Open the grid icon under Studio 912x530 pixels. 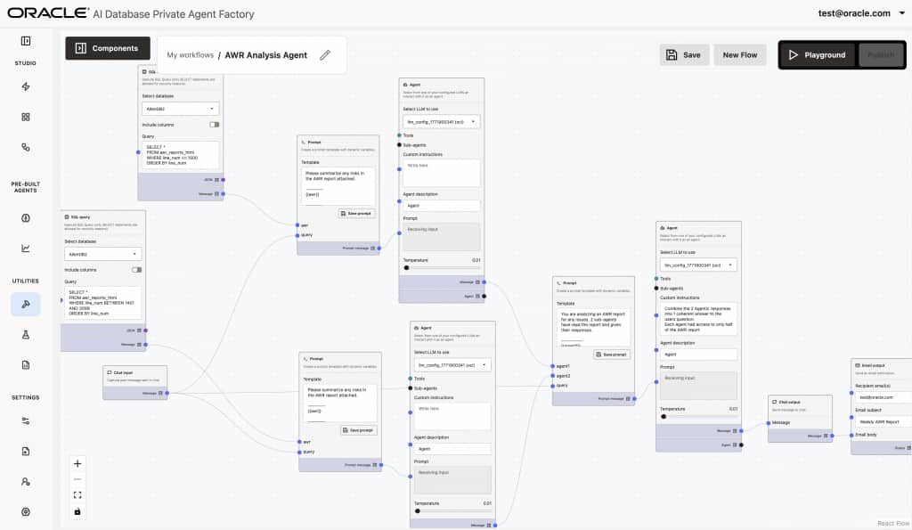(26, 117)
